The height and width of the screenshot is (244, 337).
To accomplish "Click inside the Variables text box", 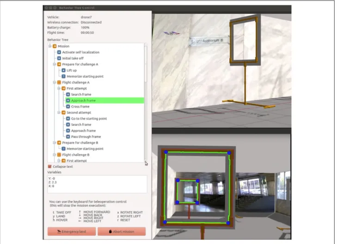I will (x=97, y=184).
